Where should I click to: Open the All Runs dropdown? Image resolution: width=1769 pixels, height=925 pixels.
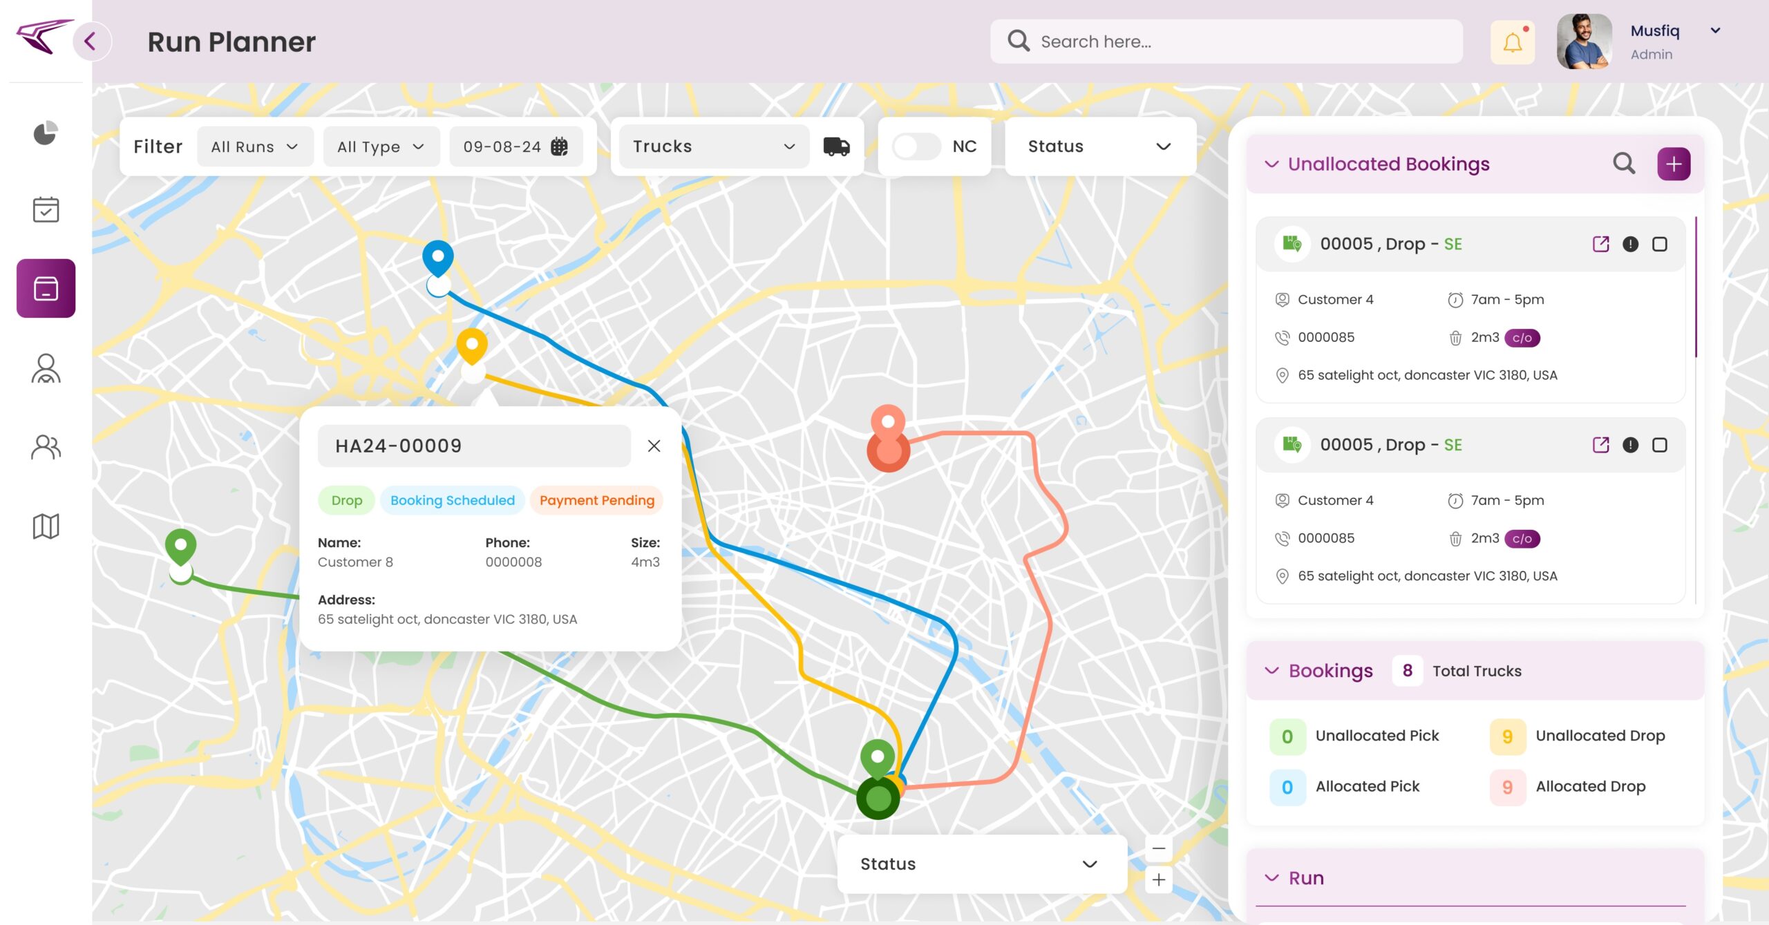click(x=254, y=146)
